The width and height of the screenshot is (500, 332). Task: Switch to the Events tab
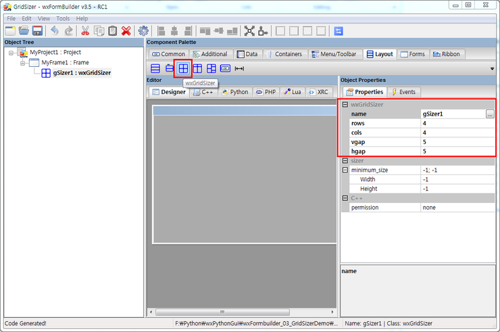tap(403, 92)
